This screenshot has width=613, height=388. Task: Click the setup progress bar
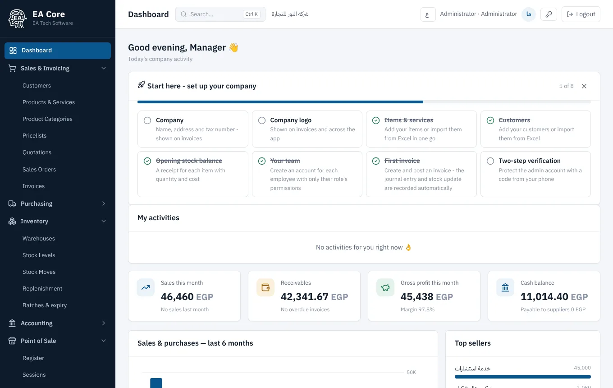[364, 102]
